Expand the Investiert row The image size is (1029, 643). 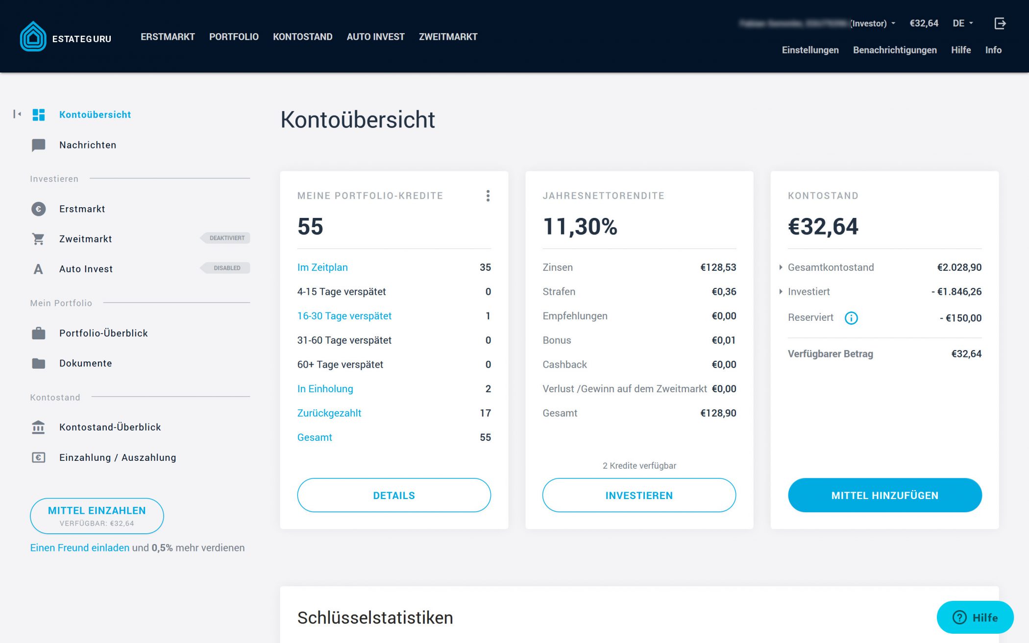(x=781, y=291)
